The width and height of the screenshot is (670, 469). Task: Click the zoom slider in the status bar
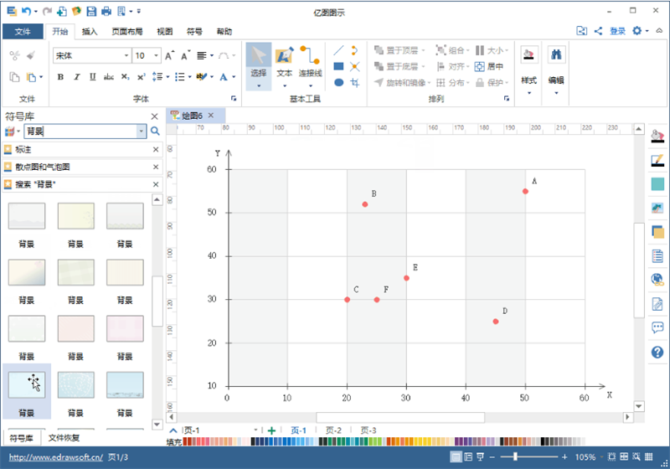(x=515, y=456)
